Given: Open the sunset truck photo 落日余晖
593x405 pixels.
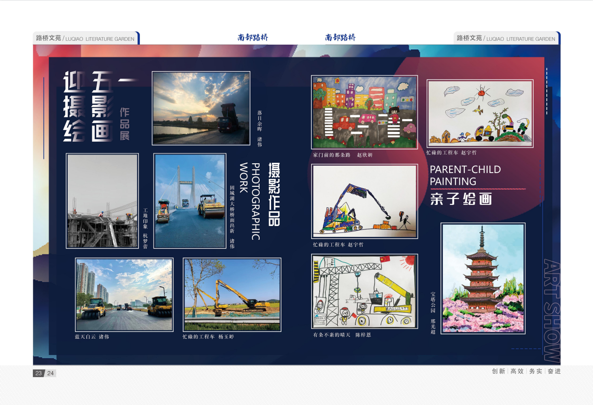Looking at the screenshot, I should point(201,108).
